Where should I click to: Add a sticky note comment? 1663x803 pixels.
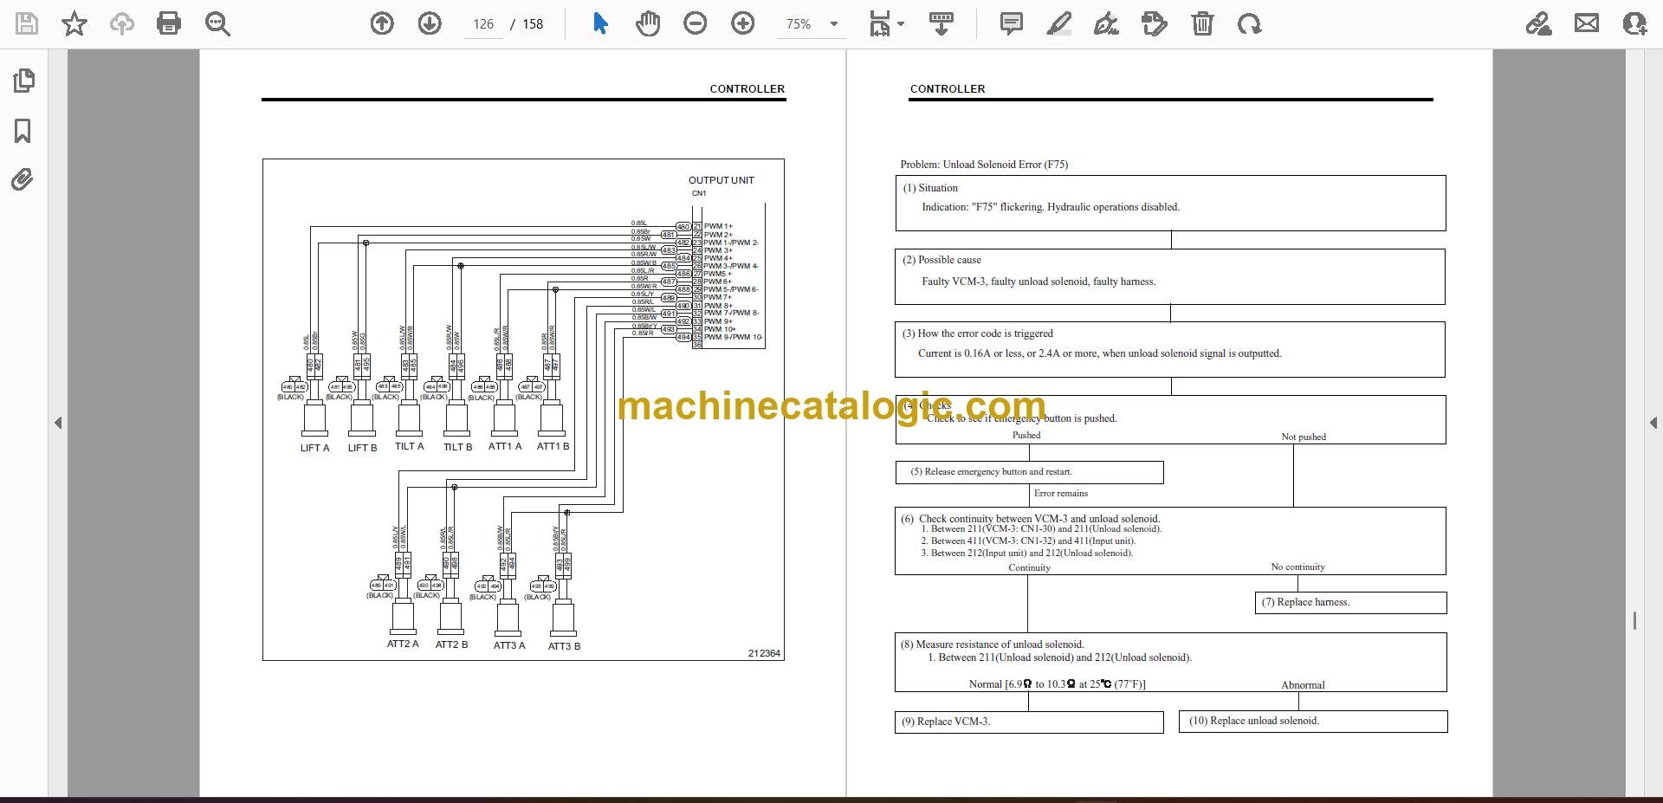click(x=1011, y=23)
